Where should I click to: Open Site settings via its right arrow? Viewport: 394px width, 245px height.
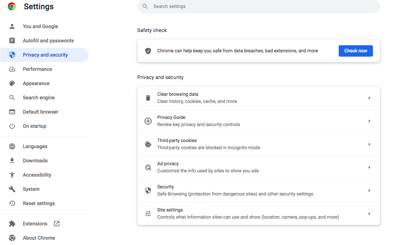coord(369,214)
